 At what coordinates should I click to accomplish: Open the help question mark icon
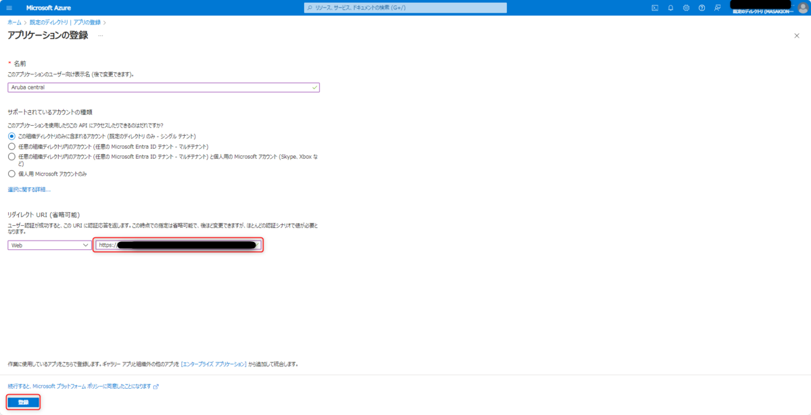[x=702, y=7]
